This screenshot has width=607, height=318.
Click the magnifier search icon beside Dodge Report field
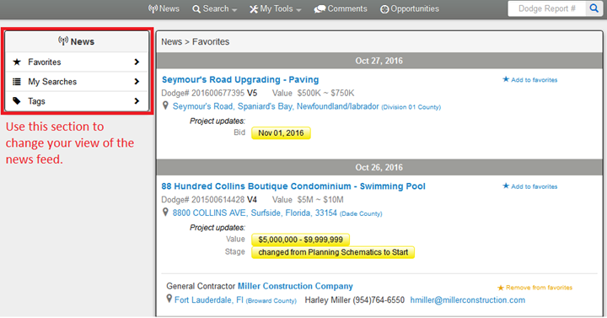point(594,8)
